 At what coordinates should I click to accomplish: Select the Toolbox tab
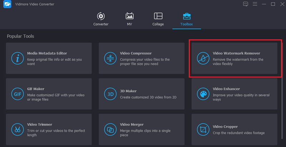[x=186, y=19]
